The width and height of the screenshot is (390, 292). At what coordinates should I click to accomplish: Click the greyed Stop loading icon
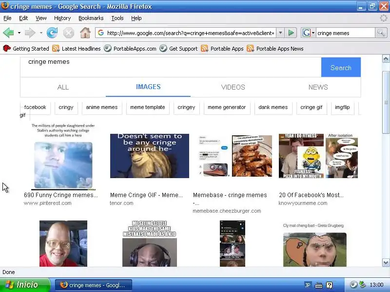68,33
